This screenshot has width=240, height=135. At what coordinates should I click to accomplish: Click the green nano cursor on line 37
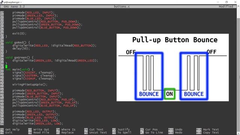pos(6,67)
